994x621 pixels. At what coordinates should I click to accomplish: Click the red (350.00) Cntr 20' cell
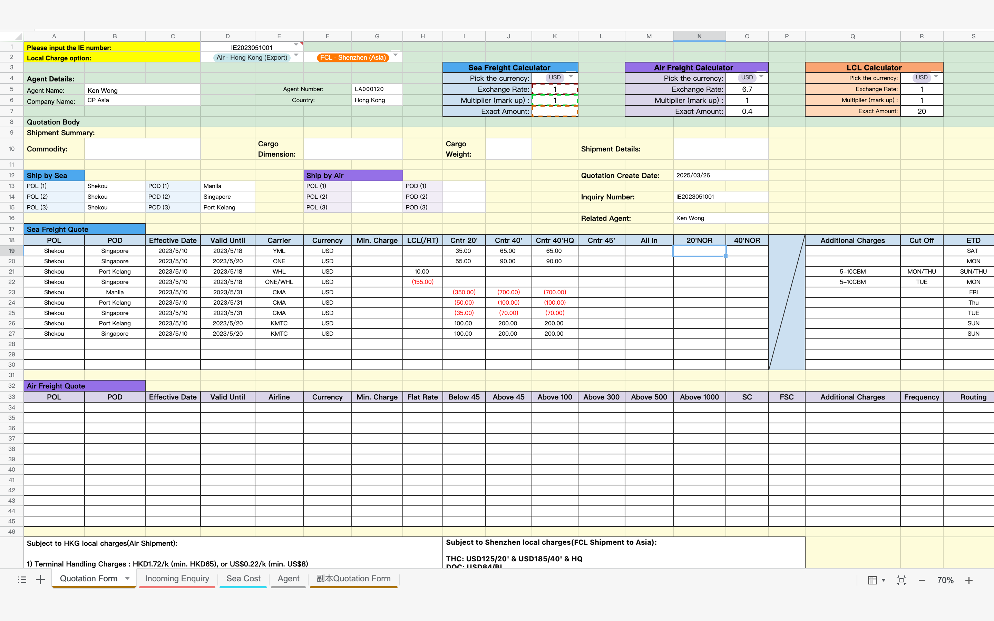click(464, 293)
